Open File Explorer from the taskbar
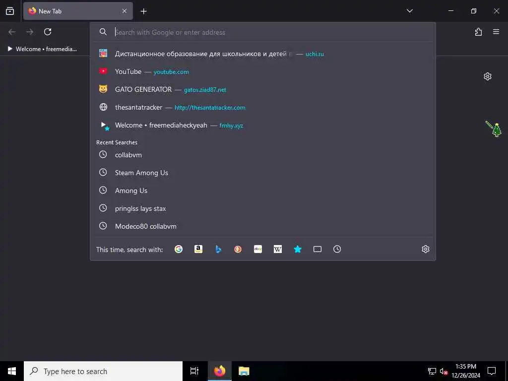 click(x=244, y=371)
